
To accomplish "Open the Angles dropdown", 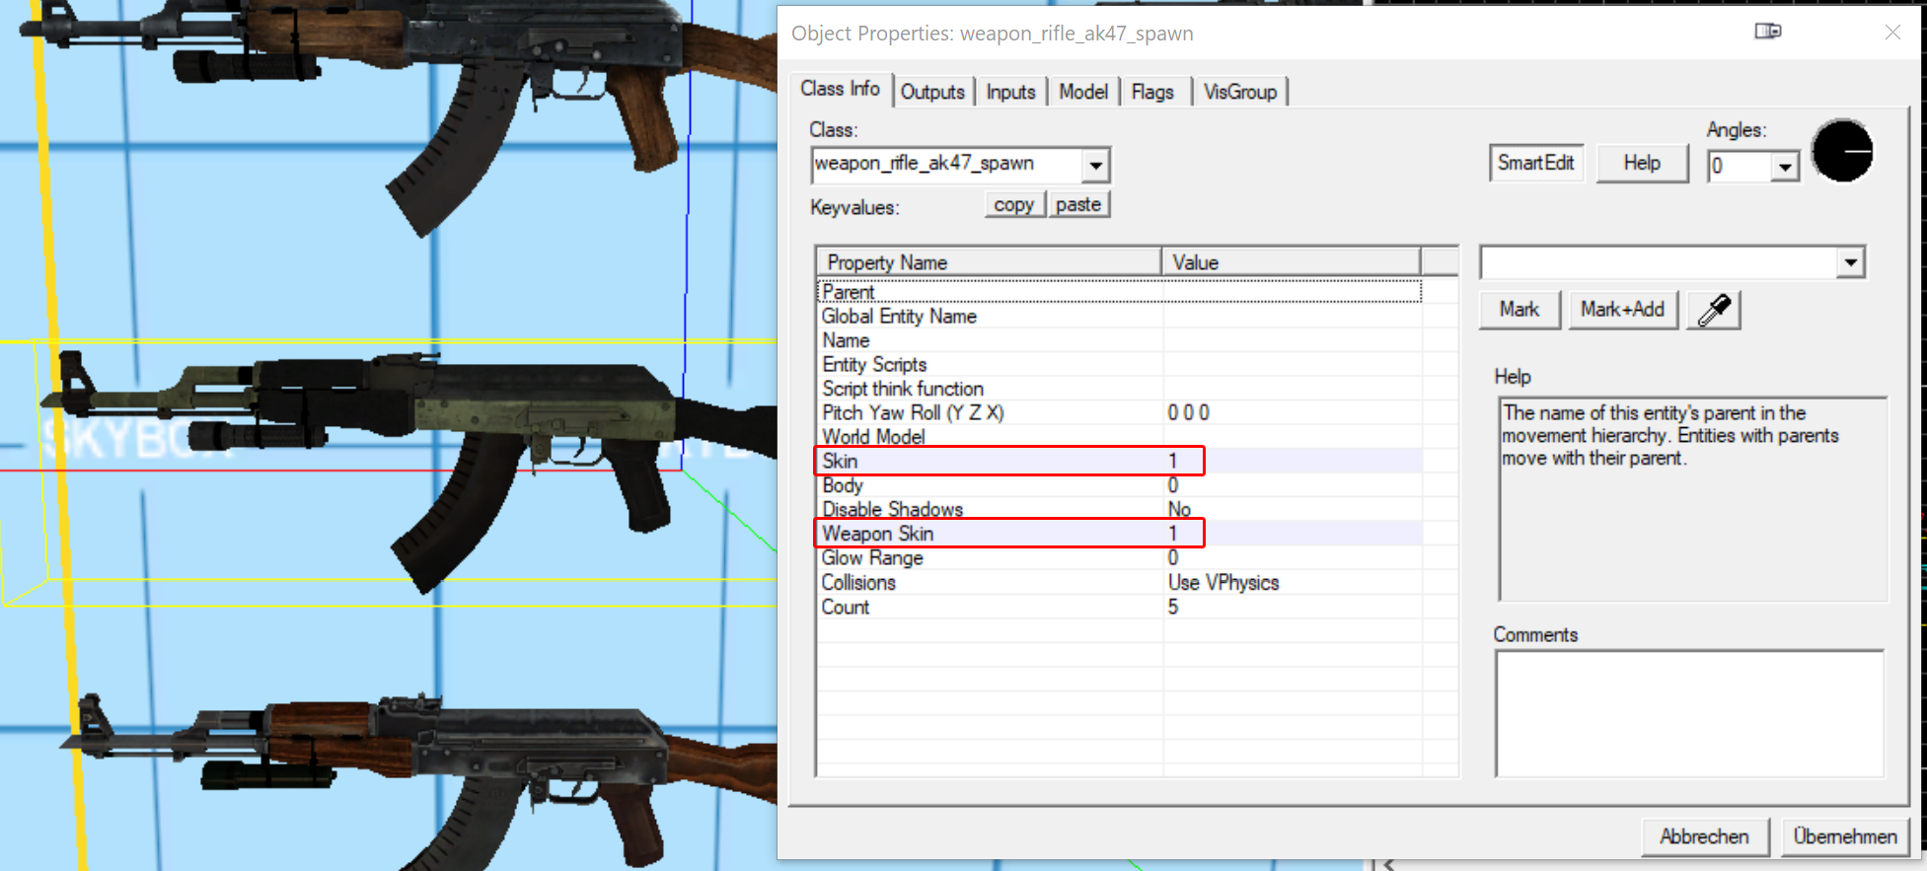I will [1784, 167].
